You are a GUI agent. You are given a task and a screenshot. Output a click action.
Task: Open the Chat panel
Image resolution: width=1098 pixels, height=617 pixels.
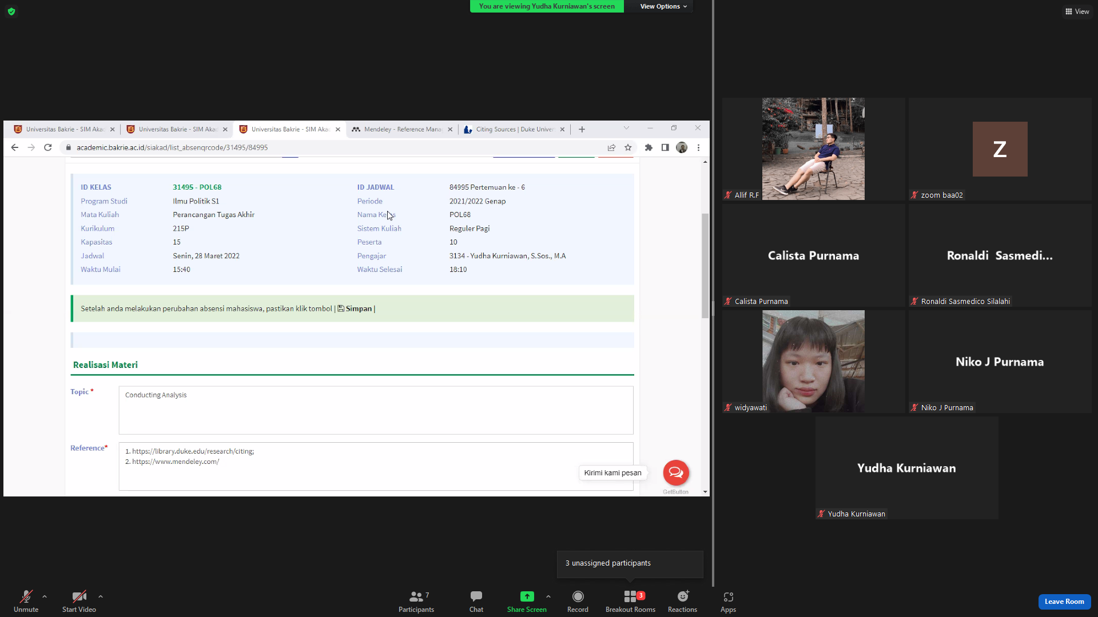(476, 601)
